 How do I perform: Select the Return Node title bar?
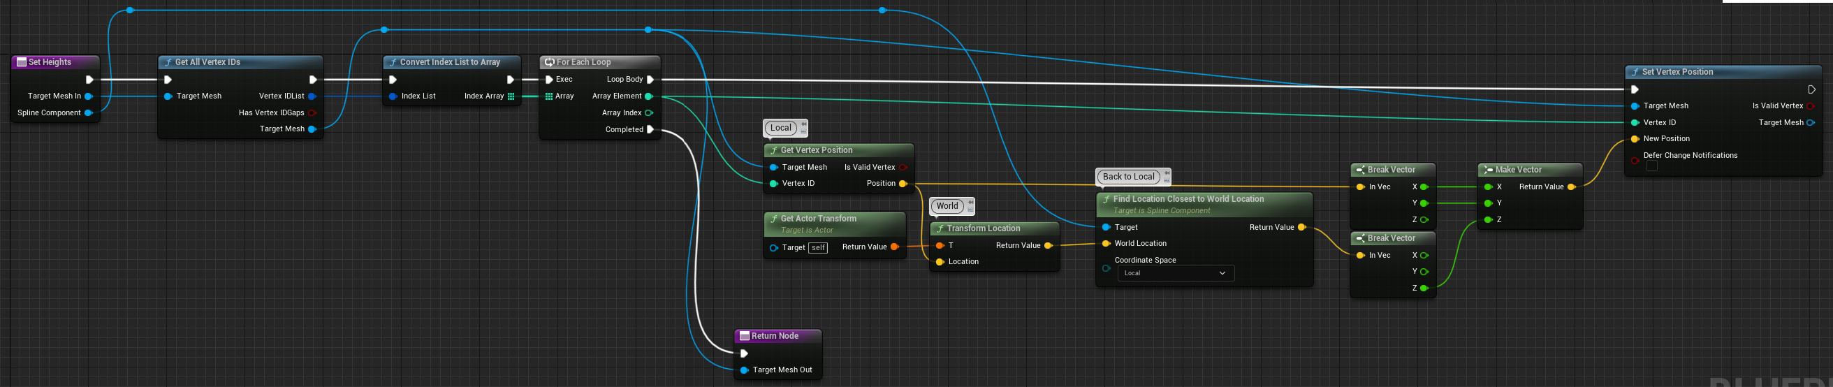click(x=777, y=336)
